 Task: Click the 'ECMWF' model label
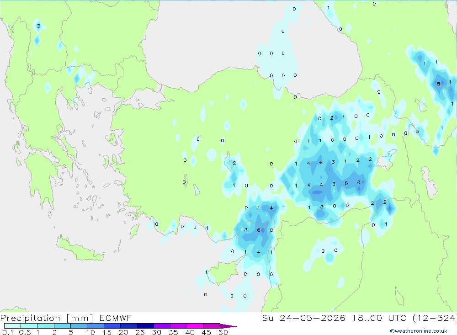tap(116, 318)
